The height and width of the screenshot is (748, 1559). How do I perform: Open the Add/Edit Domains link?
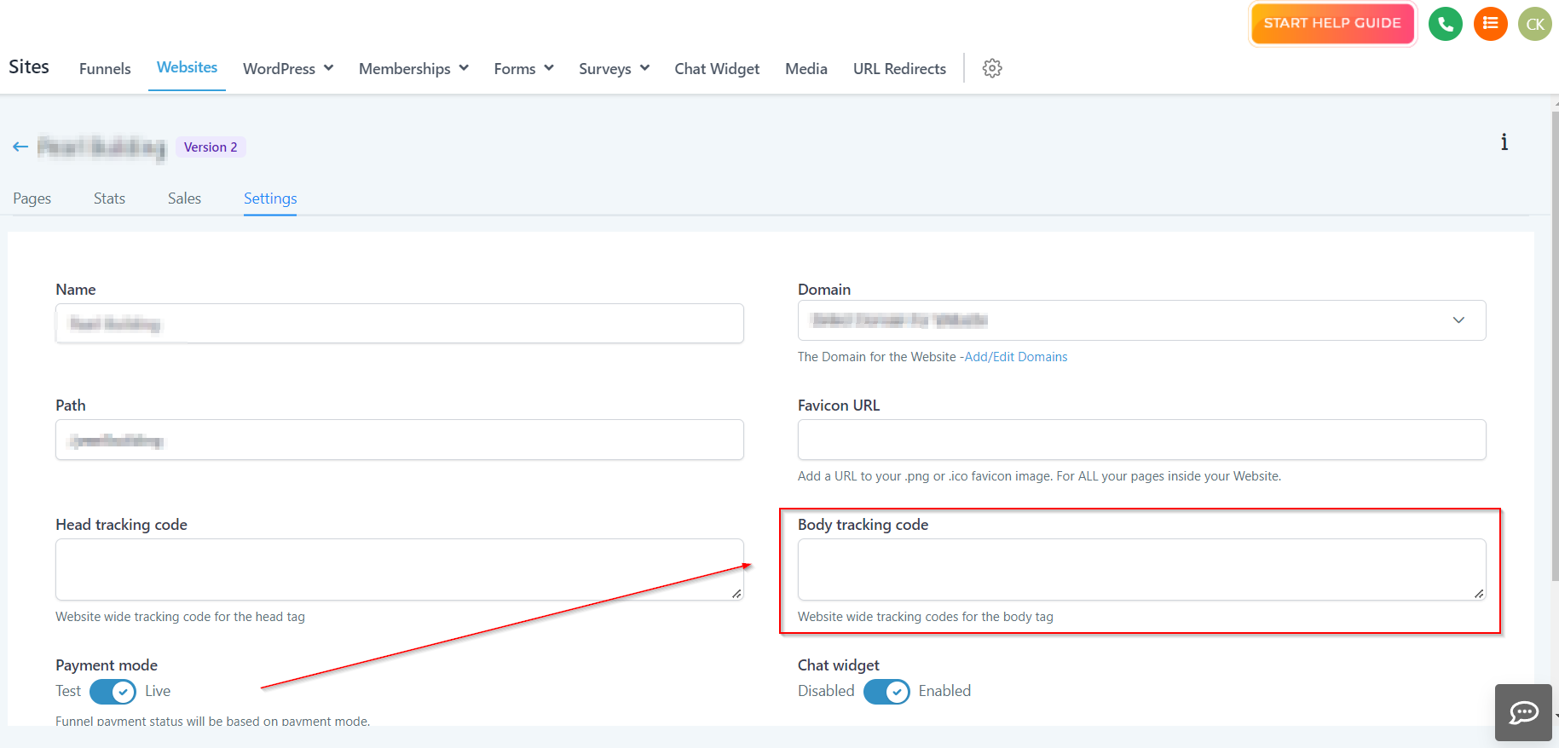pos(1016,357)
